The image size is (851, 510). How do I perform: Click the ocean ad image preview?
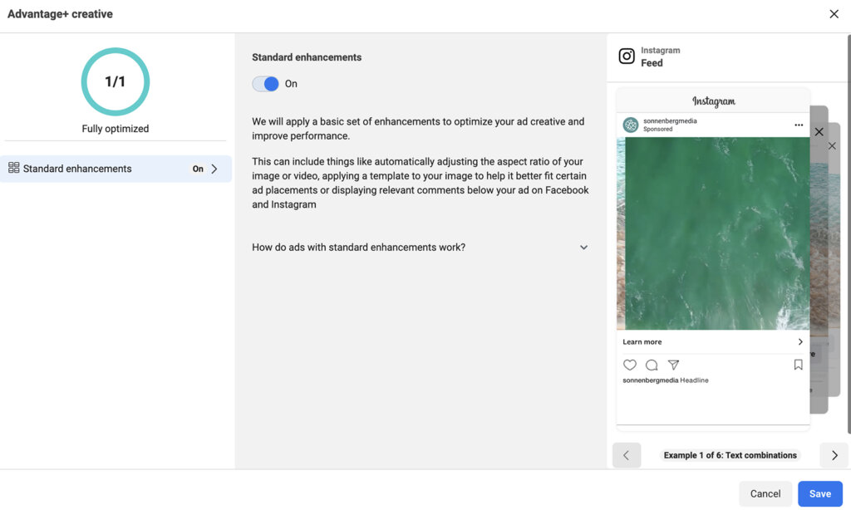point(713,233)
